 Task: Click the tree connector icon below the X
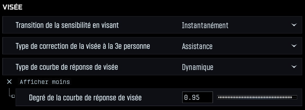(x=11, y=94)
